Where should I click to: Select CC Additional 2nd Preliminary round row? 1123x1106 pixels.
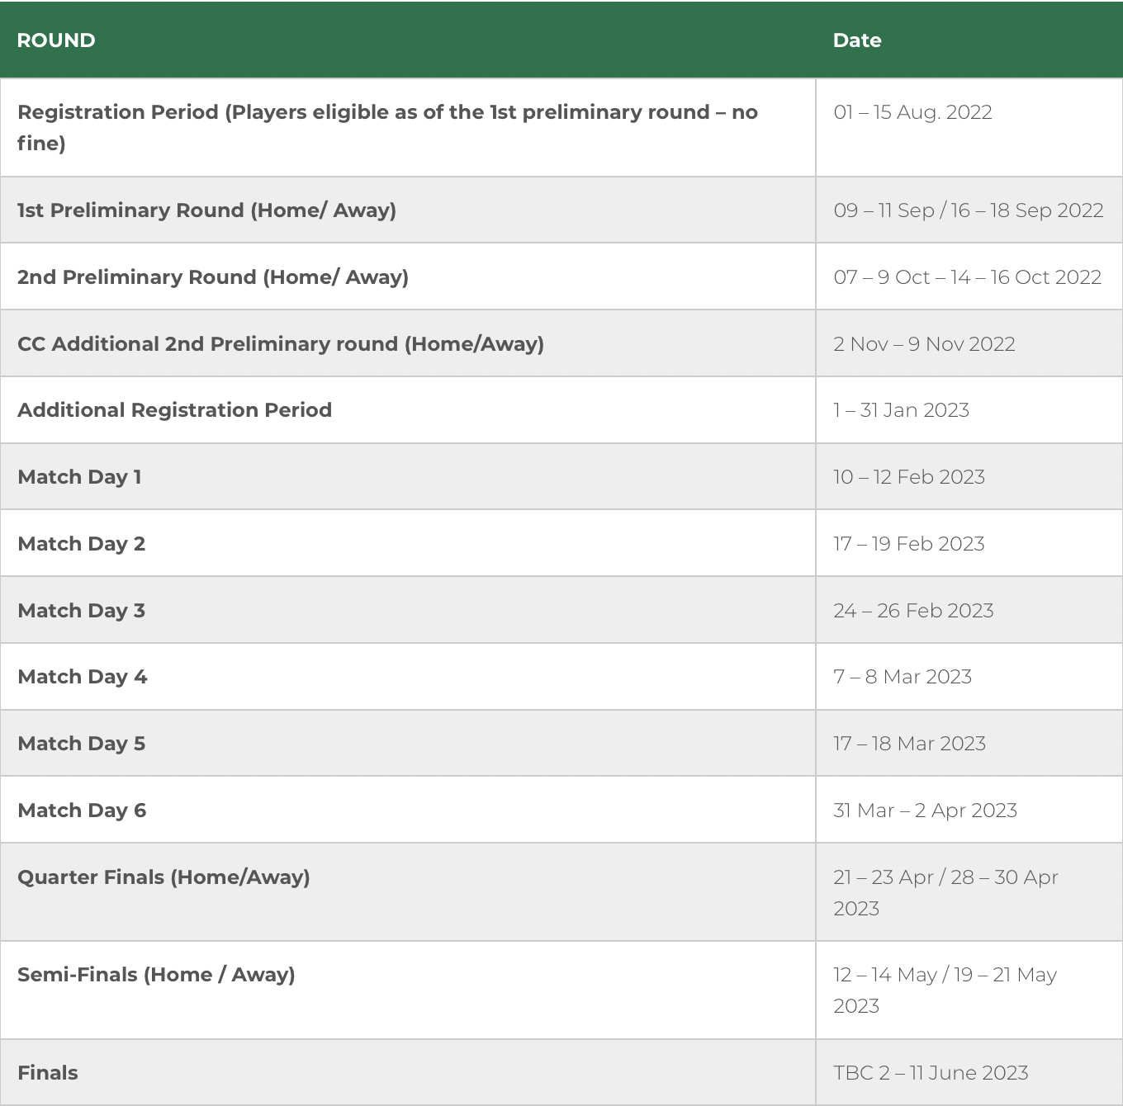[x=281, y=344]
